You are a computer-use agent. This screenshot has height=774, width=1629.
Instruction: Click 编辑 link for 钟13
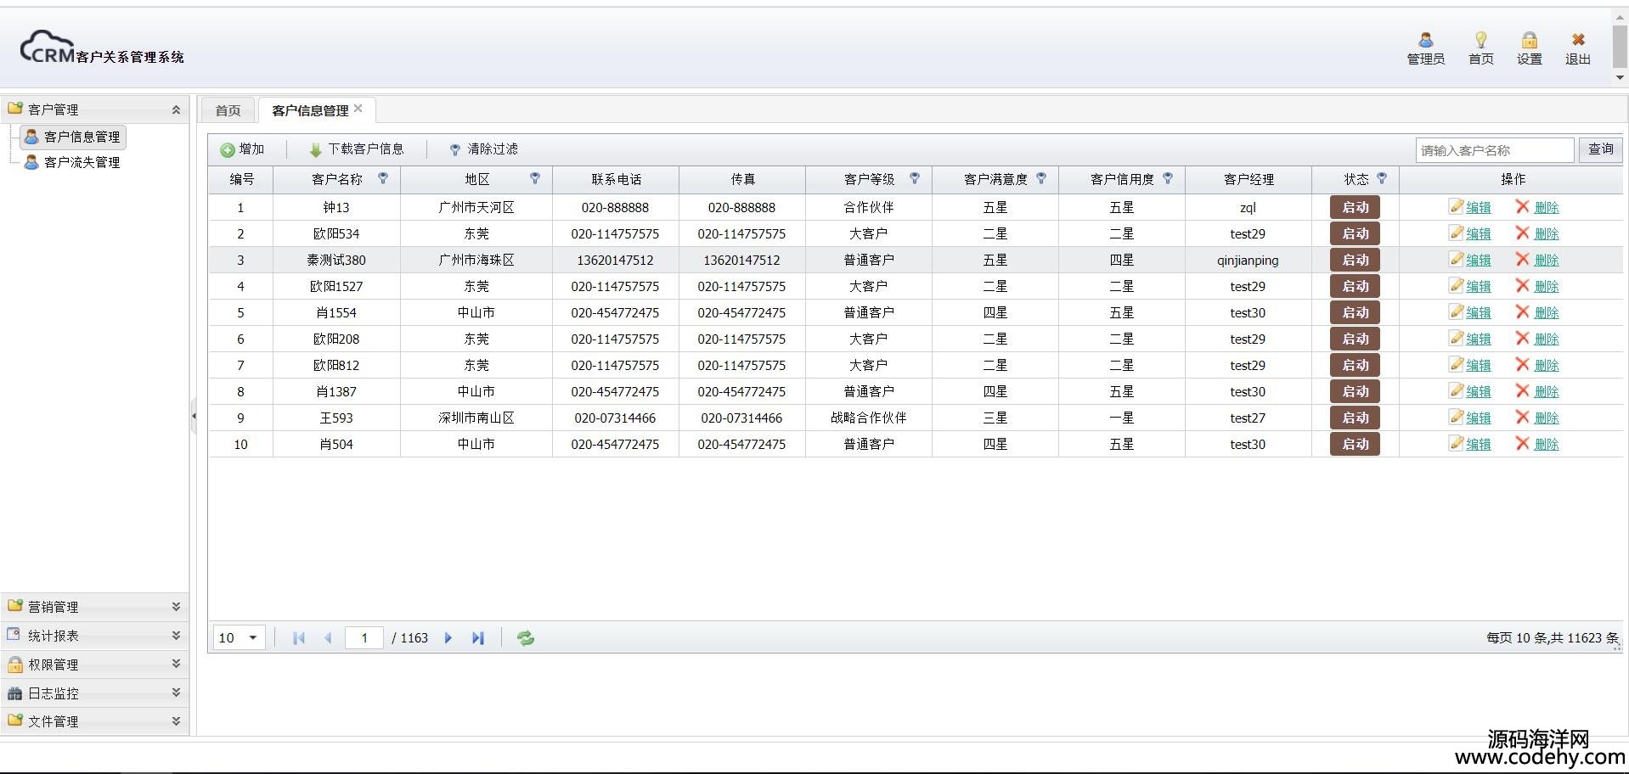click(x=1479, y=208)
